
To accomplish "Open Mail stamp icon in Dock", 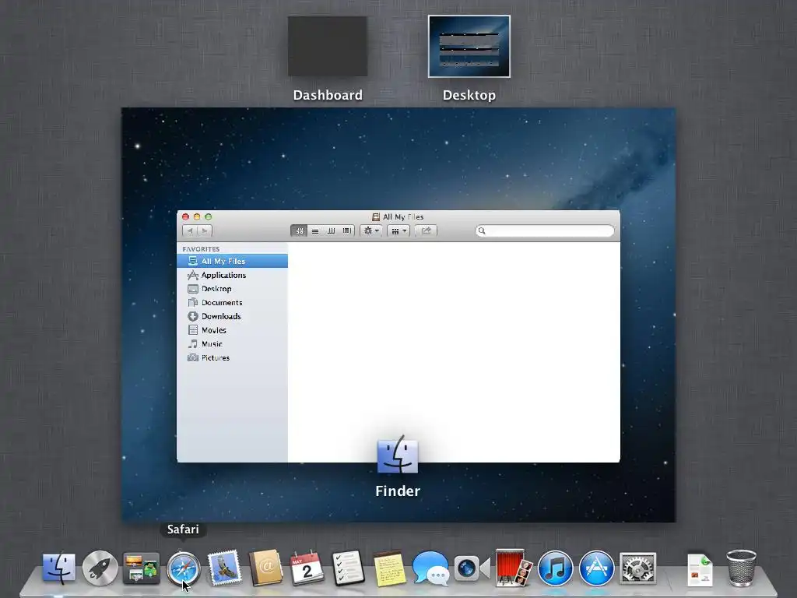I will (224, 568).
